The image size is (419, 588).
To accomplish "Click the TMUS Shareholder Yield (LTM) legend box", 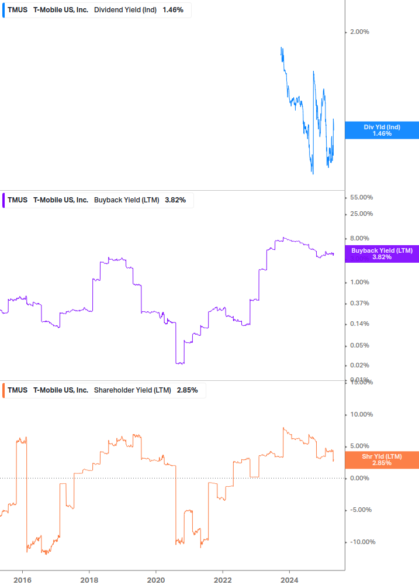I will coord(103,390).
